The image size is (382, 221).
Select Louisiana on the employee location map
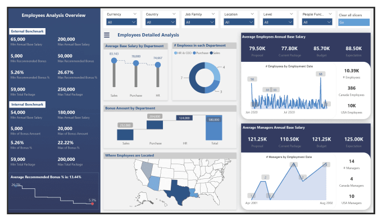[x=193, y=193]
